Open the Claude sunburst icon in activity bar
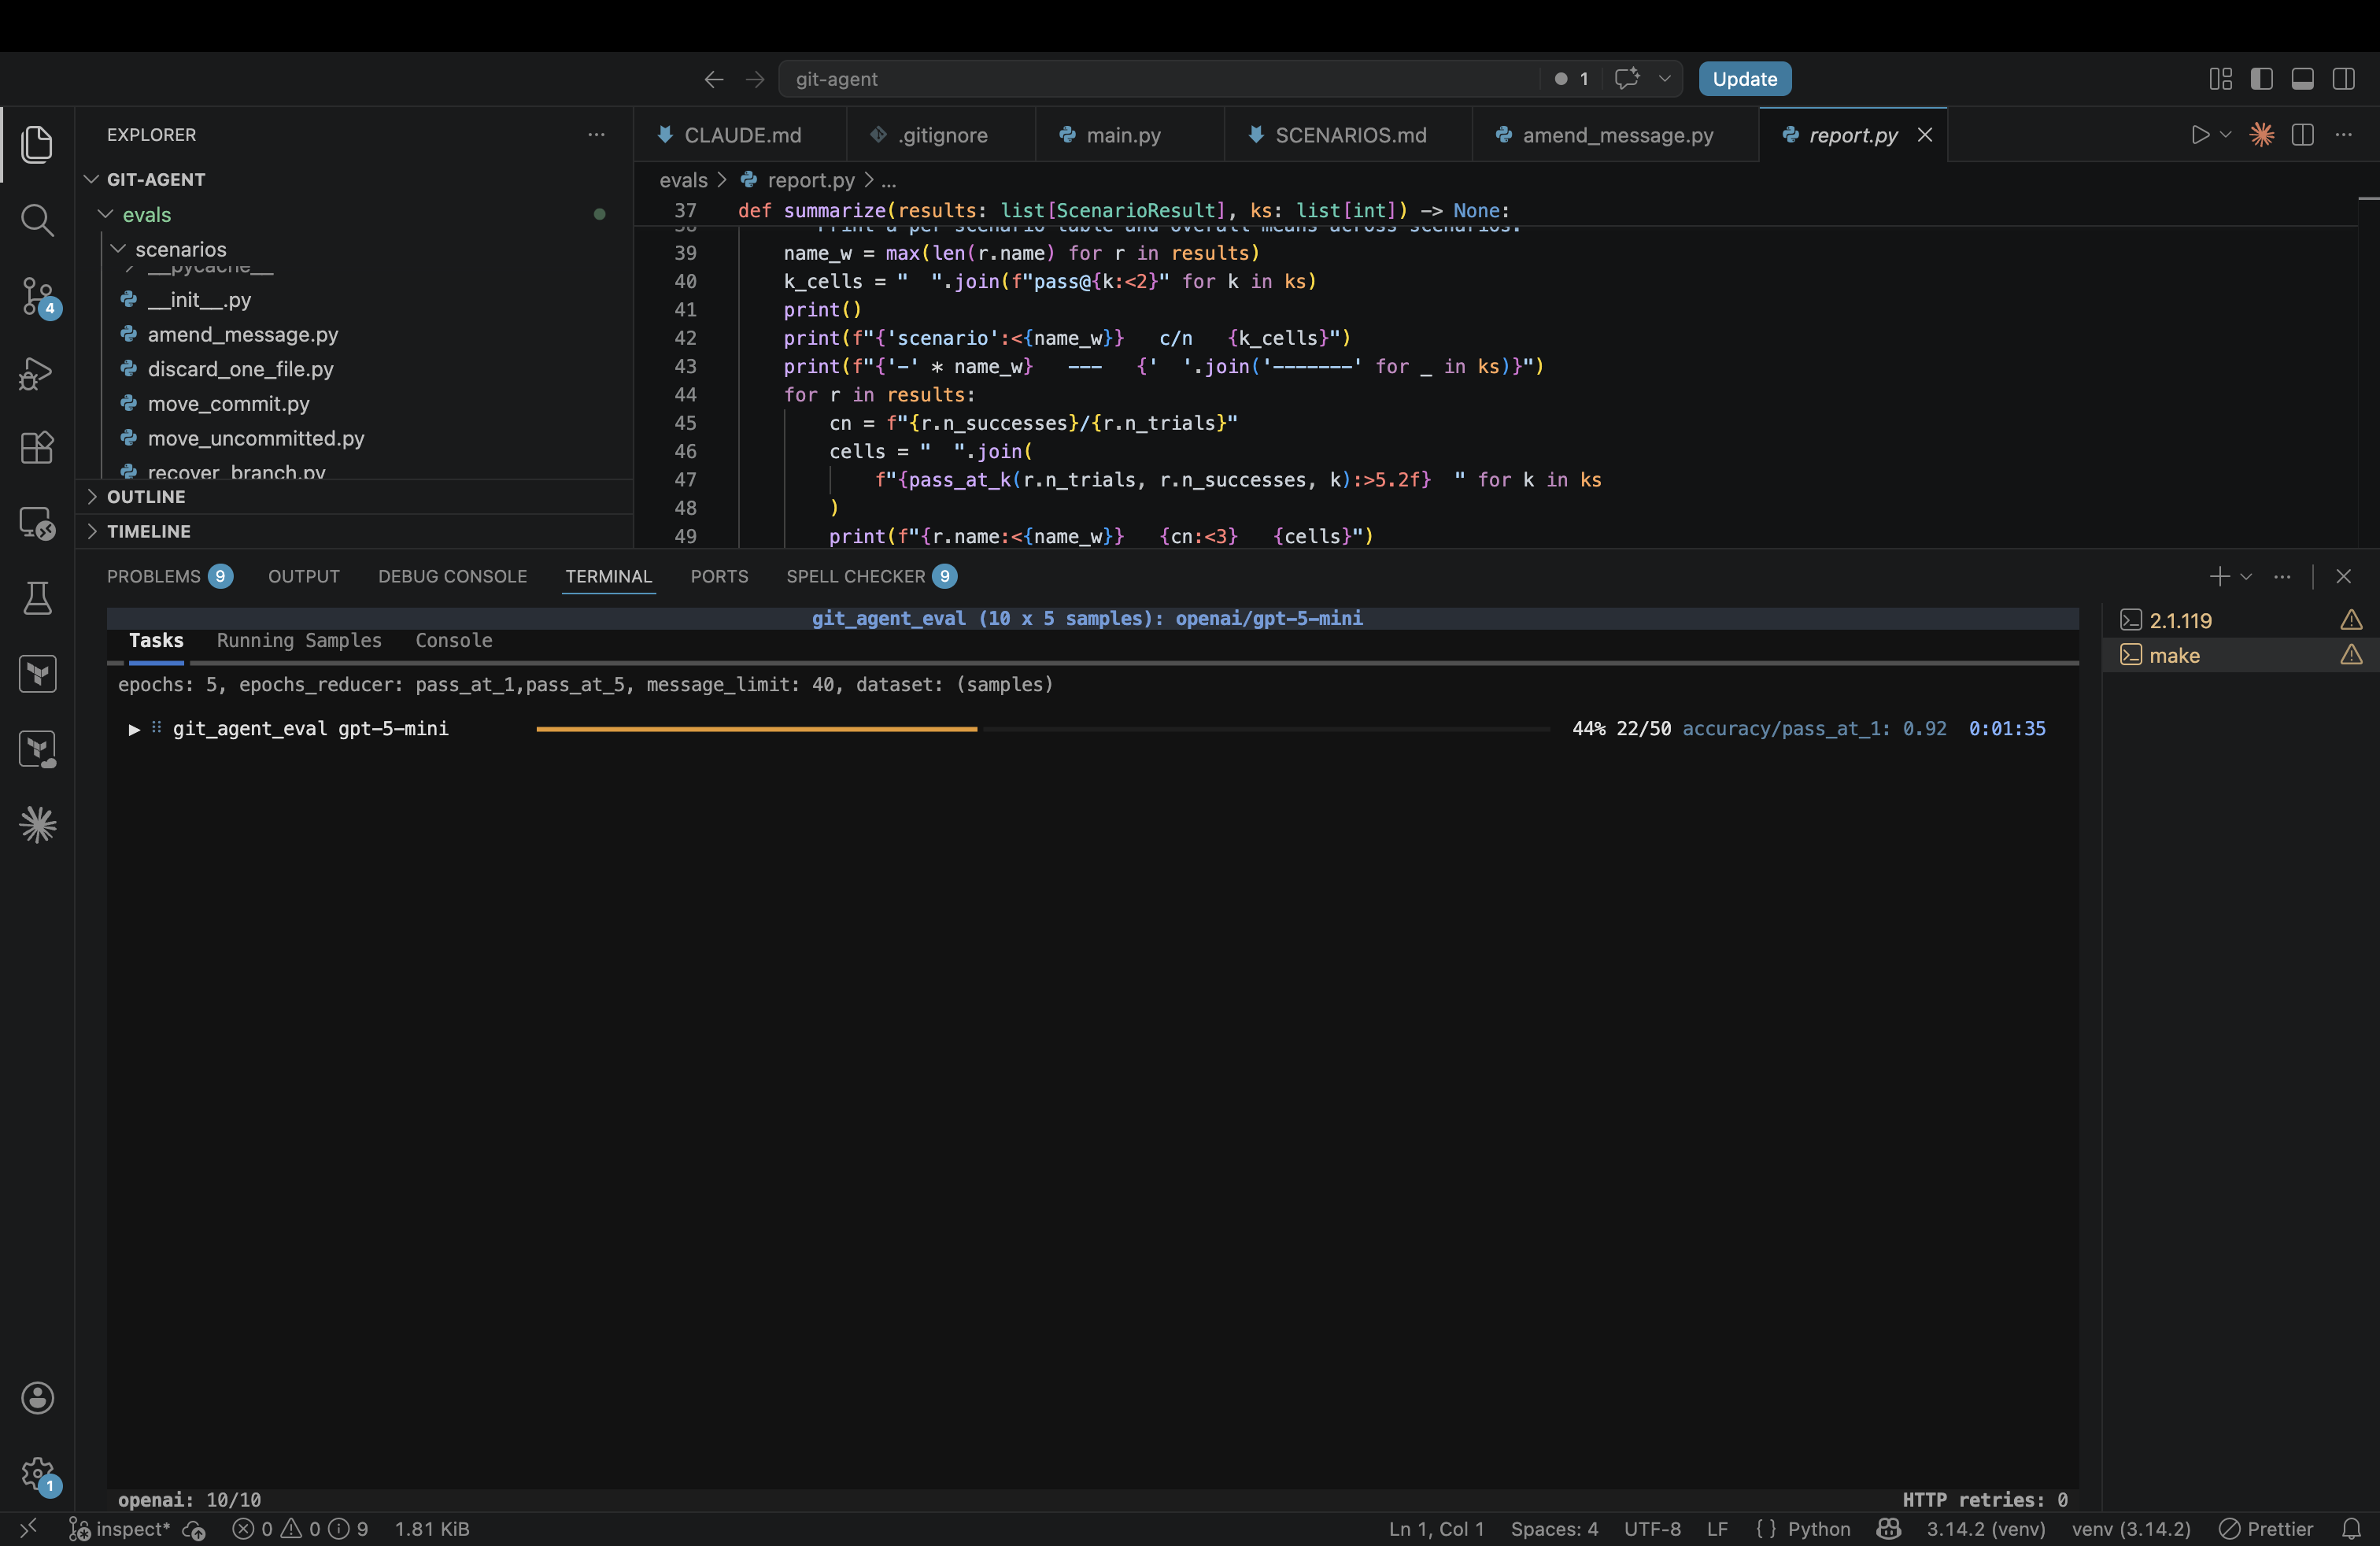Screen dimensions: 2380x1546 tap(37, 824)
